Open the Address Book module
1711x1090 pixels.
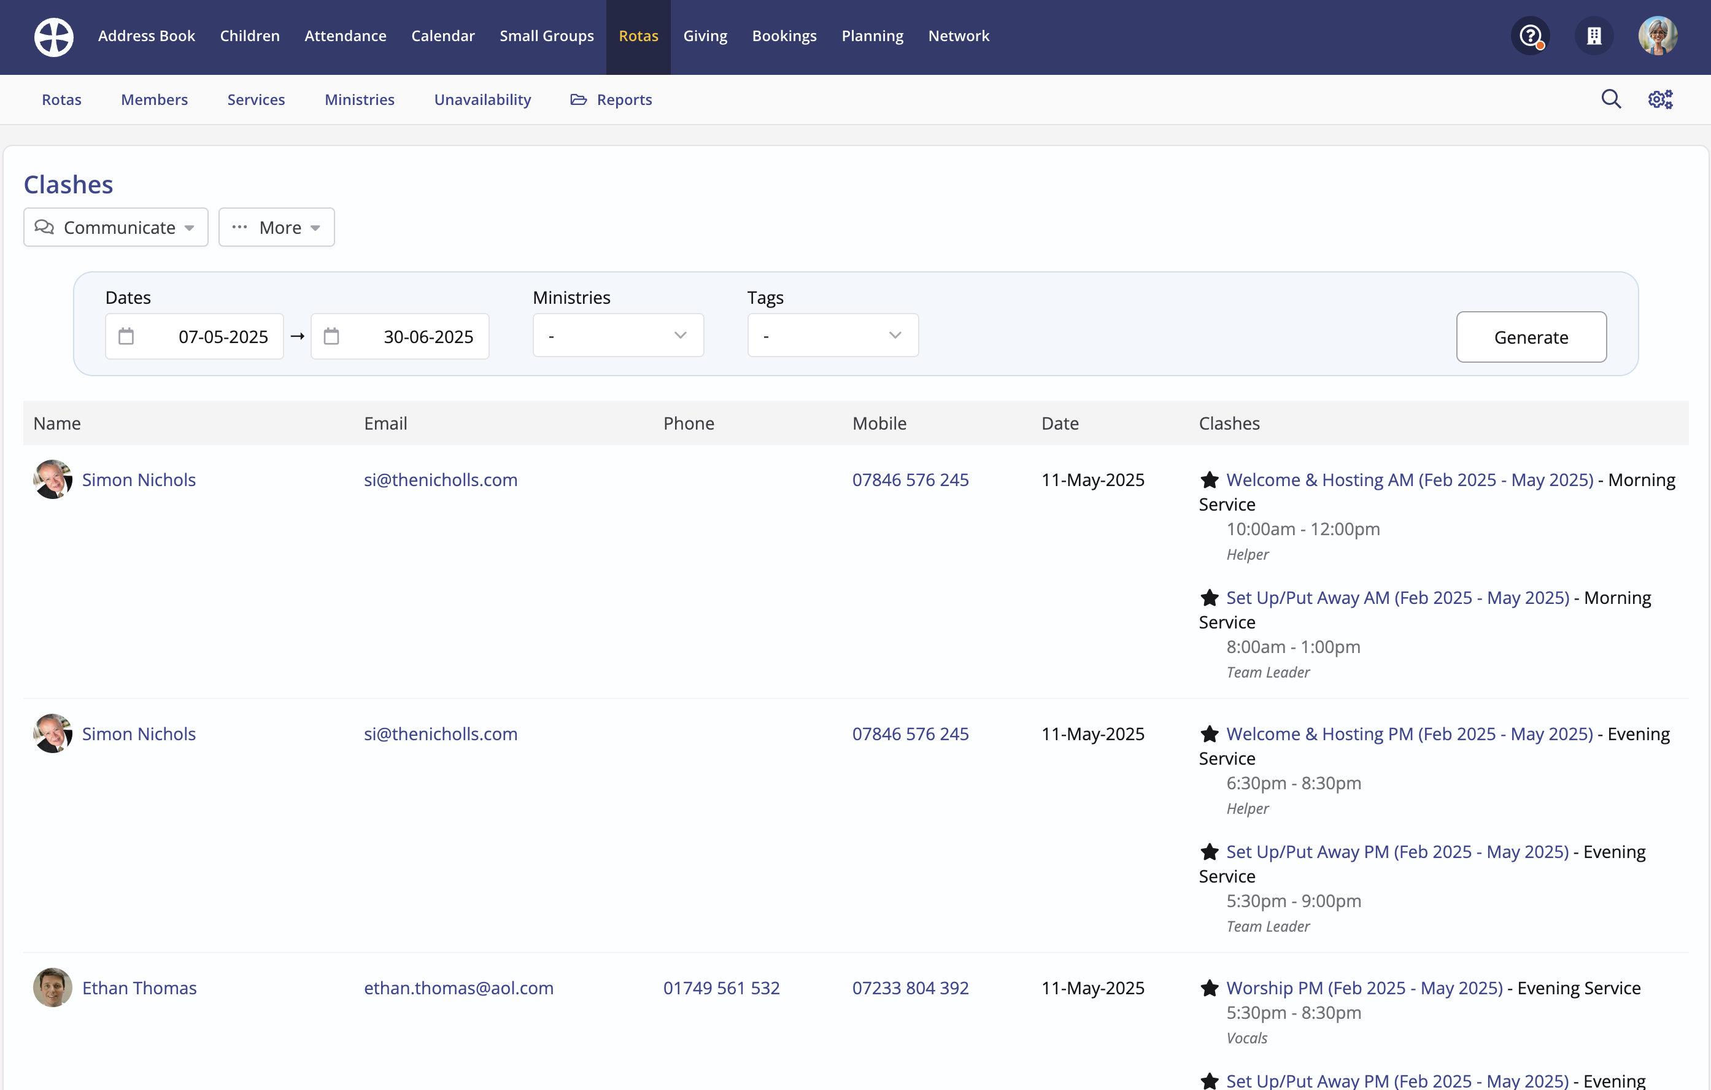[x=147, y=36]
